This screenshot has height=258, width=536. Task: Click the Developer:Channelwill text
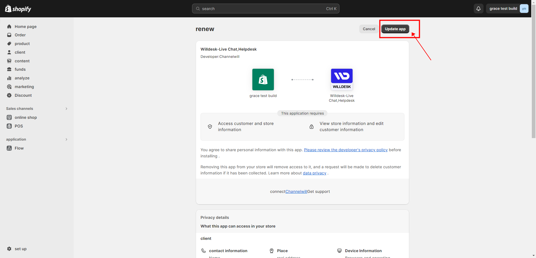(220, 57)
